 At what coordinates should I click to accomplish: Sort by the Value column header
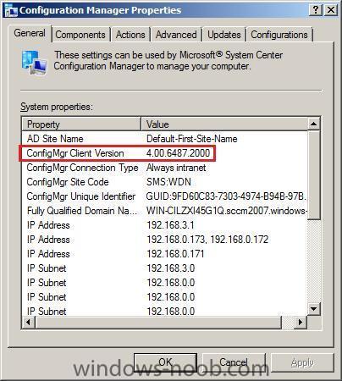[x=224, y=124]
